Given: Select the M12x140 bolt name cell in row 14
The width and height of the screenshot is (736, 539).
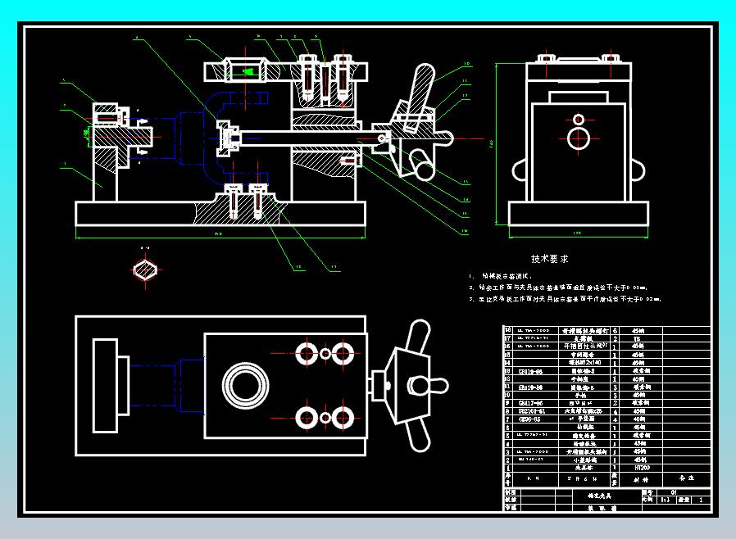Looking at the screenshot, I should tap(584, 363).
